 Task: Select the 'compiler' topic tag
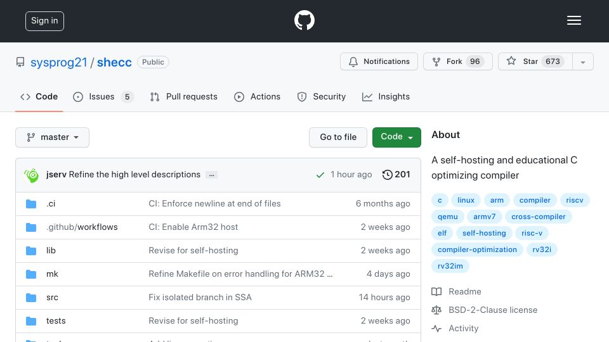click(x=535, y=200)
